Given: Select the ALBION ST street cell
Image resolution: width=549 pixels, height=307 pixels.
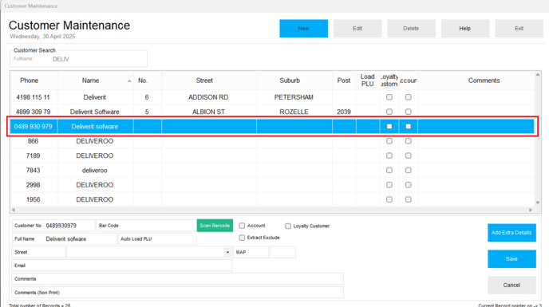Looking at the screenshot, I should point(209,112).
